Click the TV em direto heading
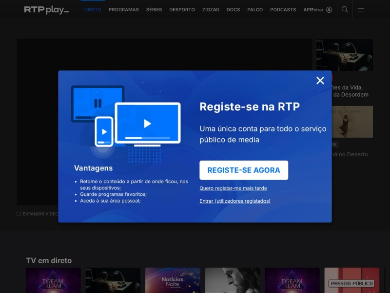 pyautogui.click(x=49, y=261)
